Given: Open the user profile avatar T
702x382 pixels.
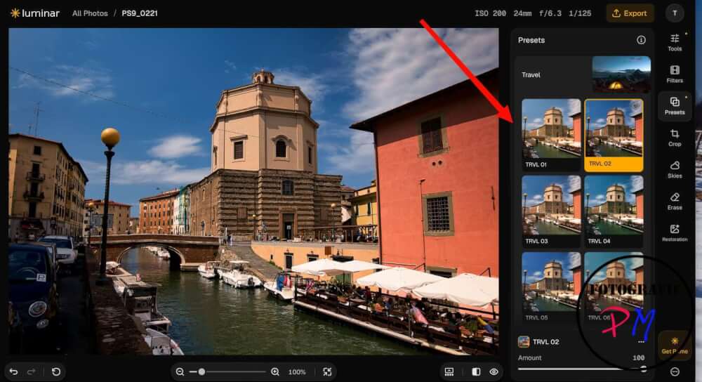Looking at the screenshot, I should pyautogui.click(x=675, y=13).
